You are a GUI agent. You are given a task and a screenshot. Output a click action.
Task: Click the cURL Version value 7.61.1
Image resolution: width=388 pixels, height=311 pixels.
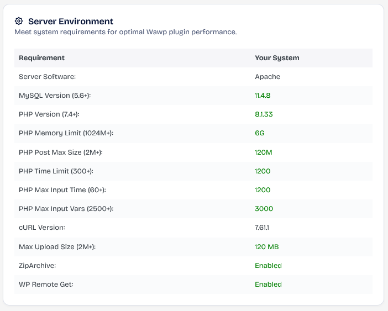tap(263, 228)
